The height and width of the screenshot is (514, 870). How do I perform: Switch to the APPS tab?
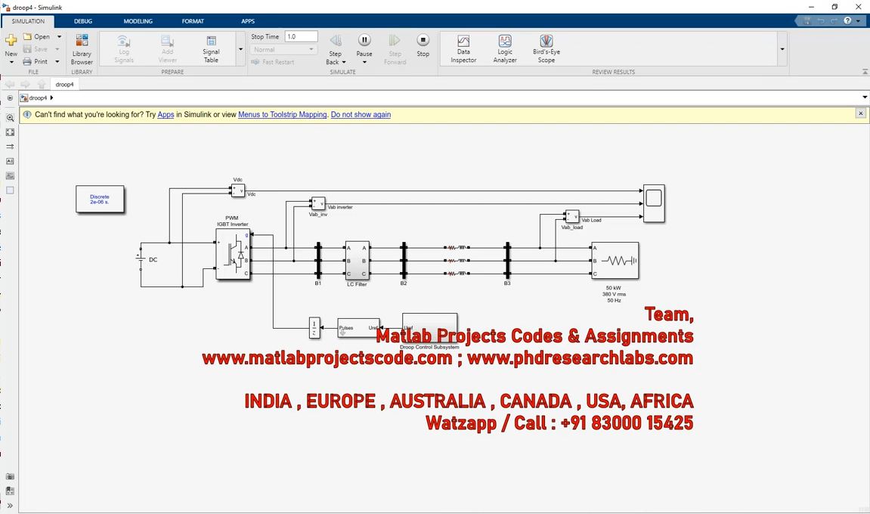click(x=248, y=21)
